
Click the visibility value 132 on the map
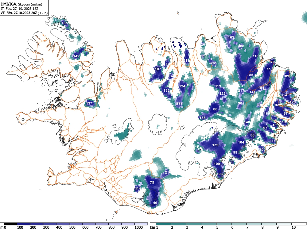coord(166,90)
